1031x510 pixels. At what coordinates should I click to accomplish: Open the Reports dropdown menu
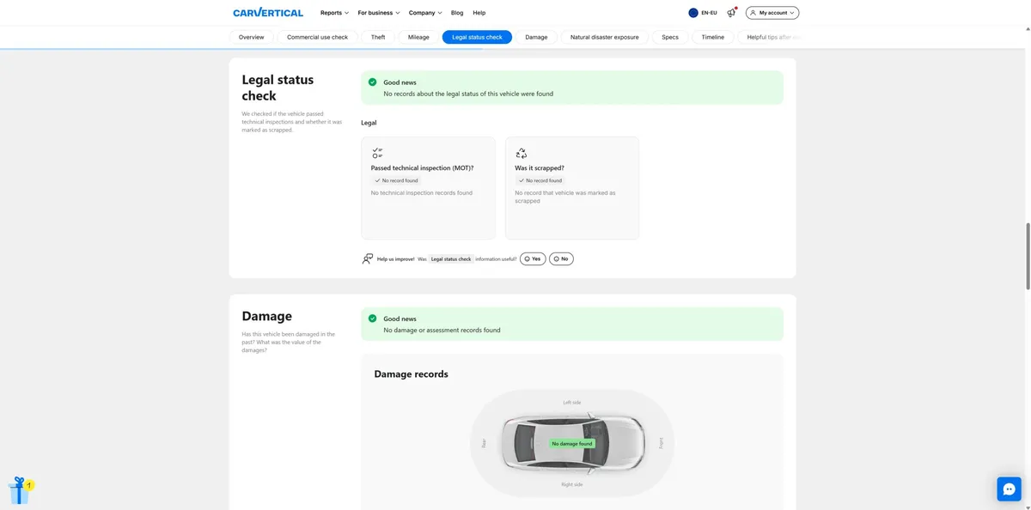coord(334,13)
